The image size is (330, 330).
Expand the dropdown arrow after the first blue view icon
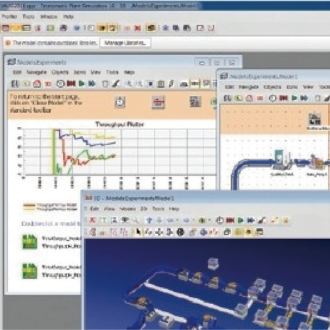pyautogui.click(x=177, y=220)
